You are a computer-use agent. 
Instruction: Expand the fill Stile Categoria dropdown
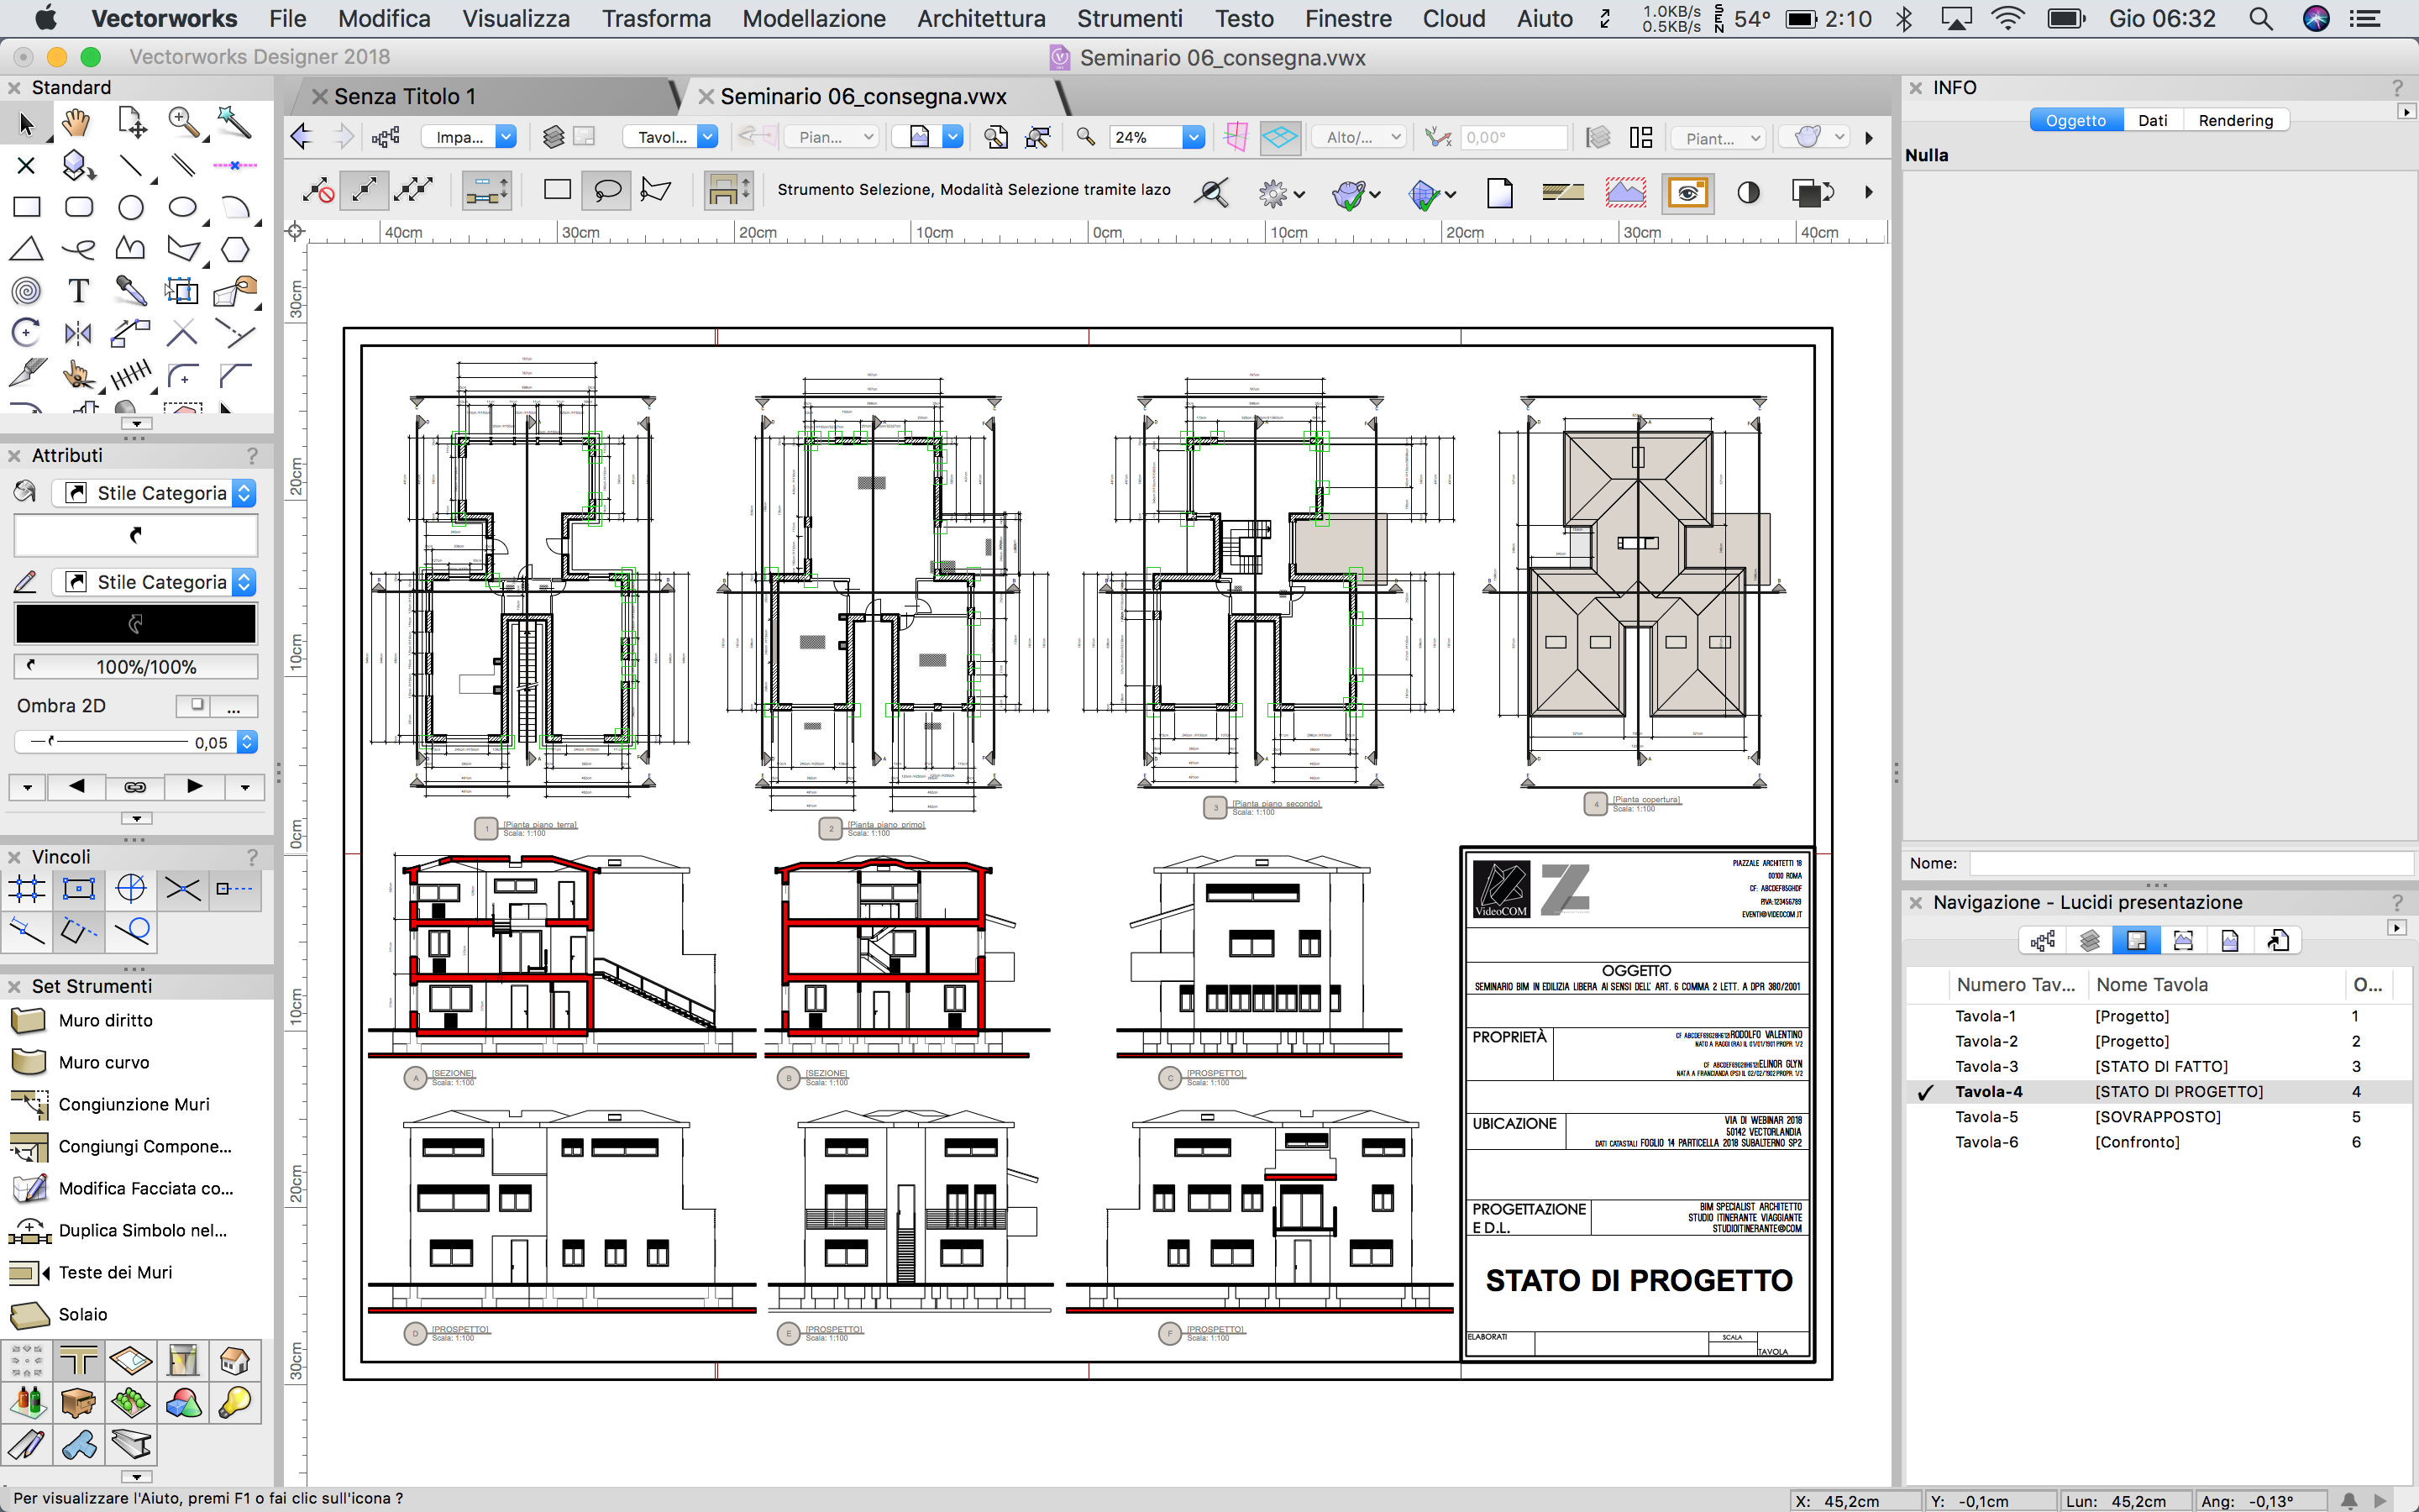pos(244,493)
